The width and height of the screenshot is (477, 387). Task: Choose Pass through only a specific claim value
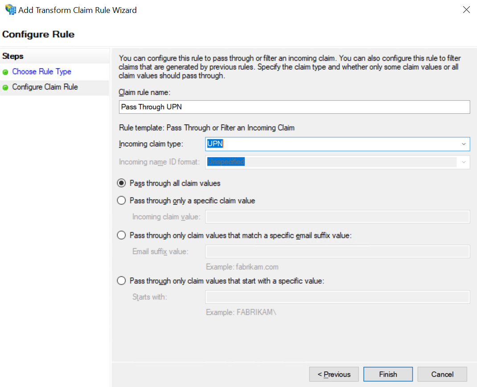click(x=121, y=201)
